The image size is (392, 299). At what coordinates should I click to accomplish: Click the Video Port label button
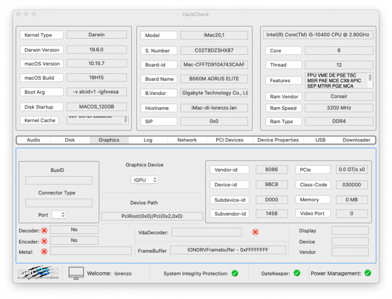313,213
